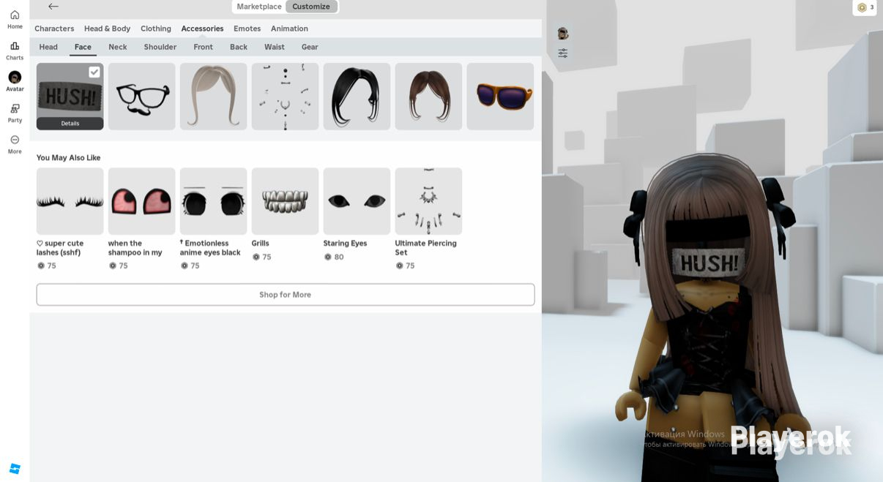Open Details of the HUSH! mask
This screenshot has height=482, width=883.
[70, 124]
